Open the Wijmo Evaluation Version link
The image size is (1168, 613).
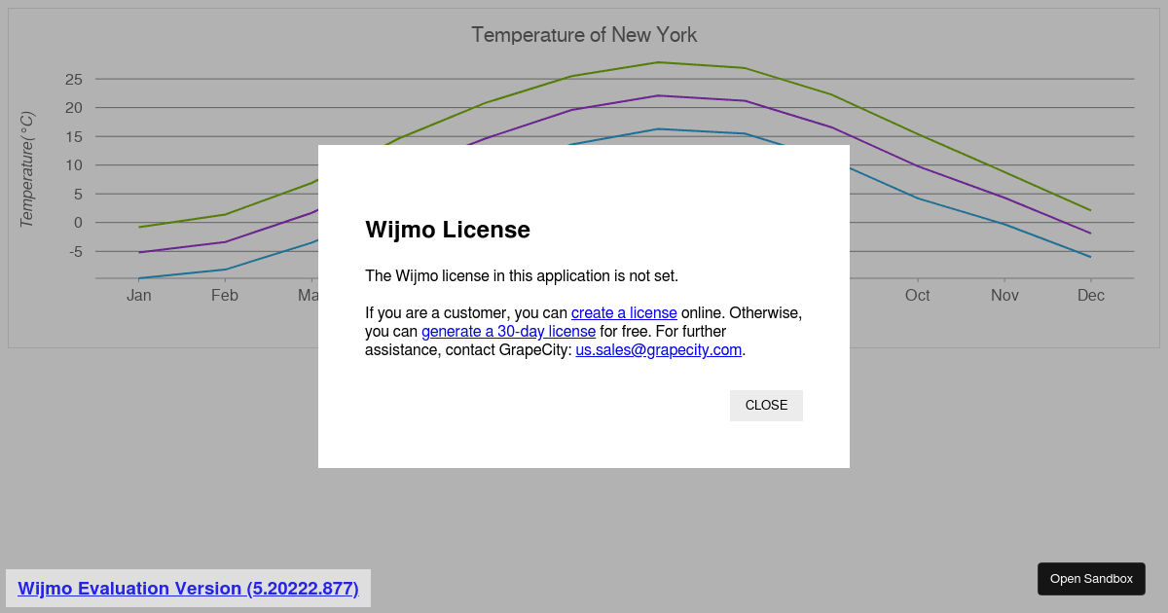pyautogui.click(x=188, y=589)
